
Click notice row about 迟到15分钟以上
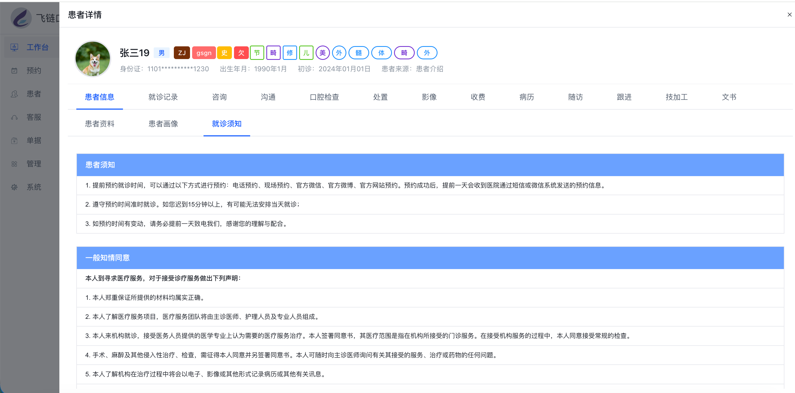click(430, 204)
